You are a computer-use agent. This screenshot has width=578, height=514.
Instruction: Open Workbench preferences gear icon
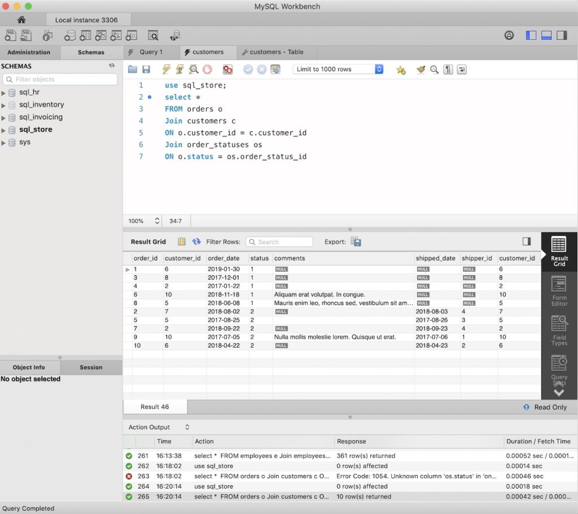[509, 36]
